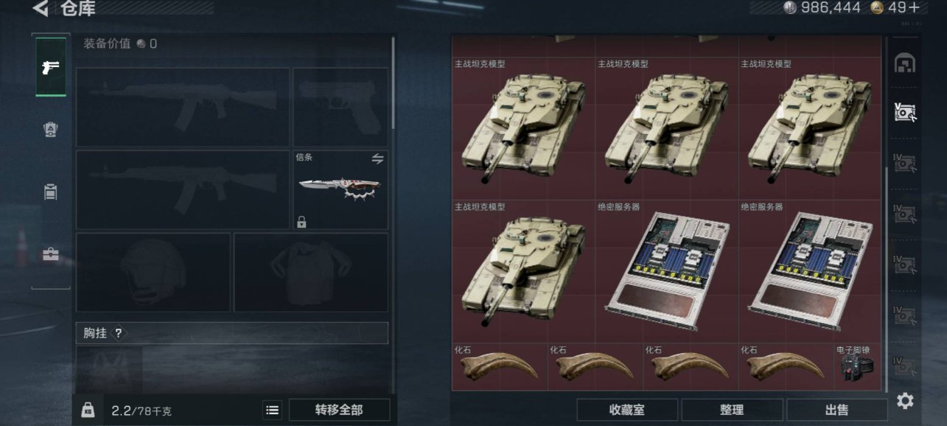Toggle the swap arrows on the 信条 knife slot

[377, 158]
